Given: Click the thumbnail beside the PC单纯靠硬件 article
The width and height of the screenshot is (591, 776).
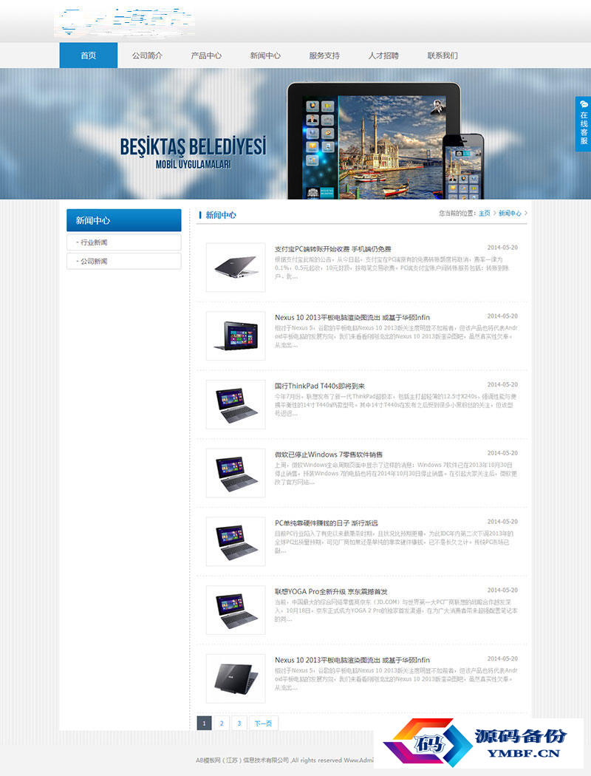Looking at the screenshot, I should 236,542.
